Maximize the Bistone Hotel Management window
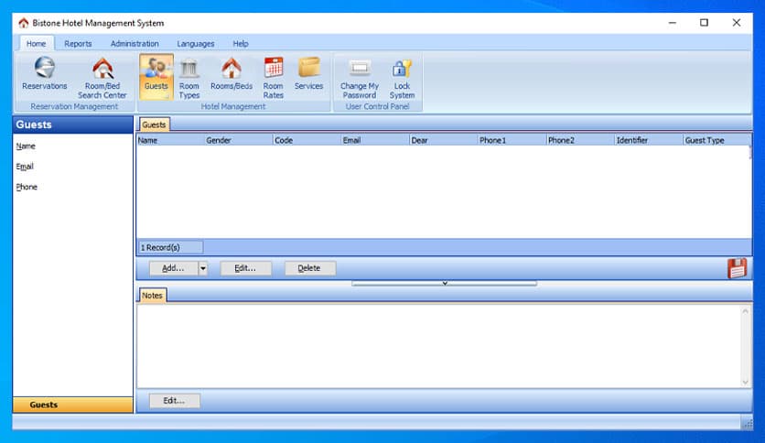 pyautogui.click(x=704, y=23)
